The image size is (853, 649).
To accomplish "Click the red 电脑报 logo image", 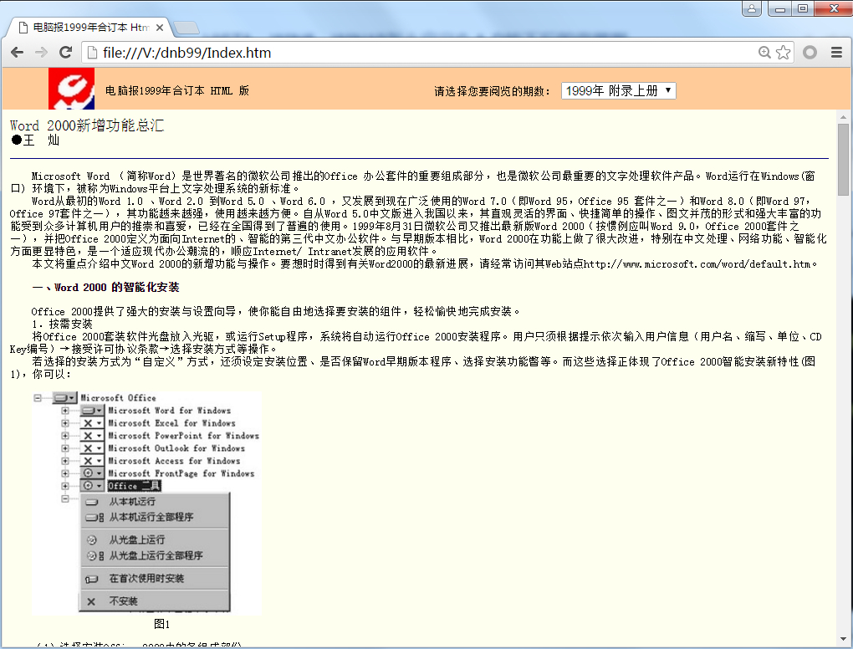I will click(x=71, y=89).
